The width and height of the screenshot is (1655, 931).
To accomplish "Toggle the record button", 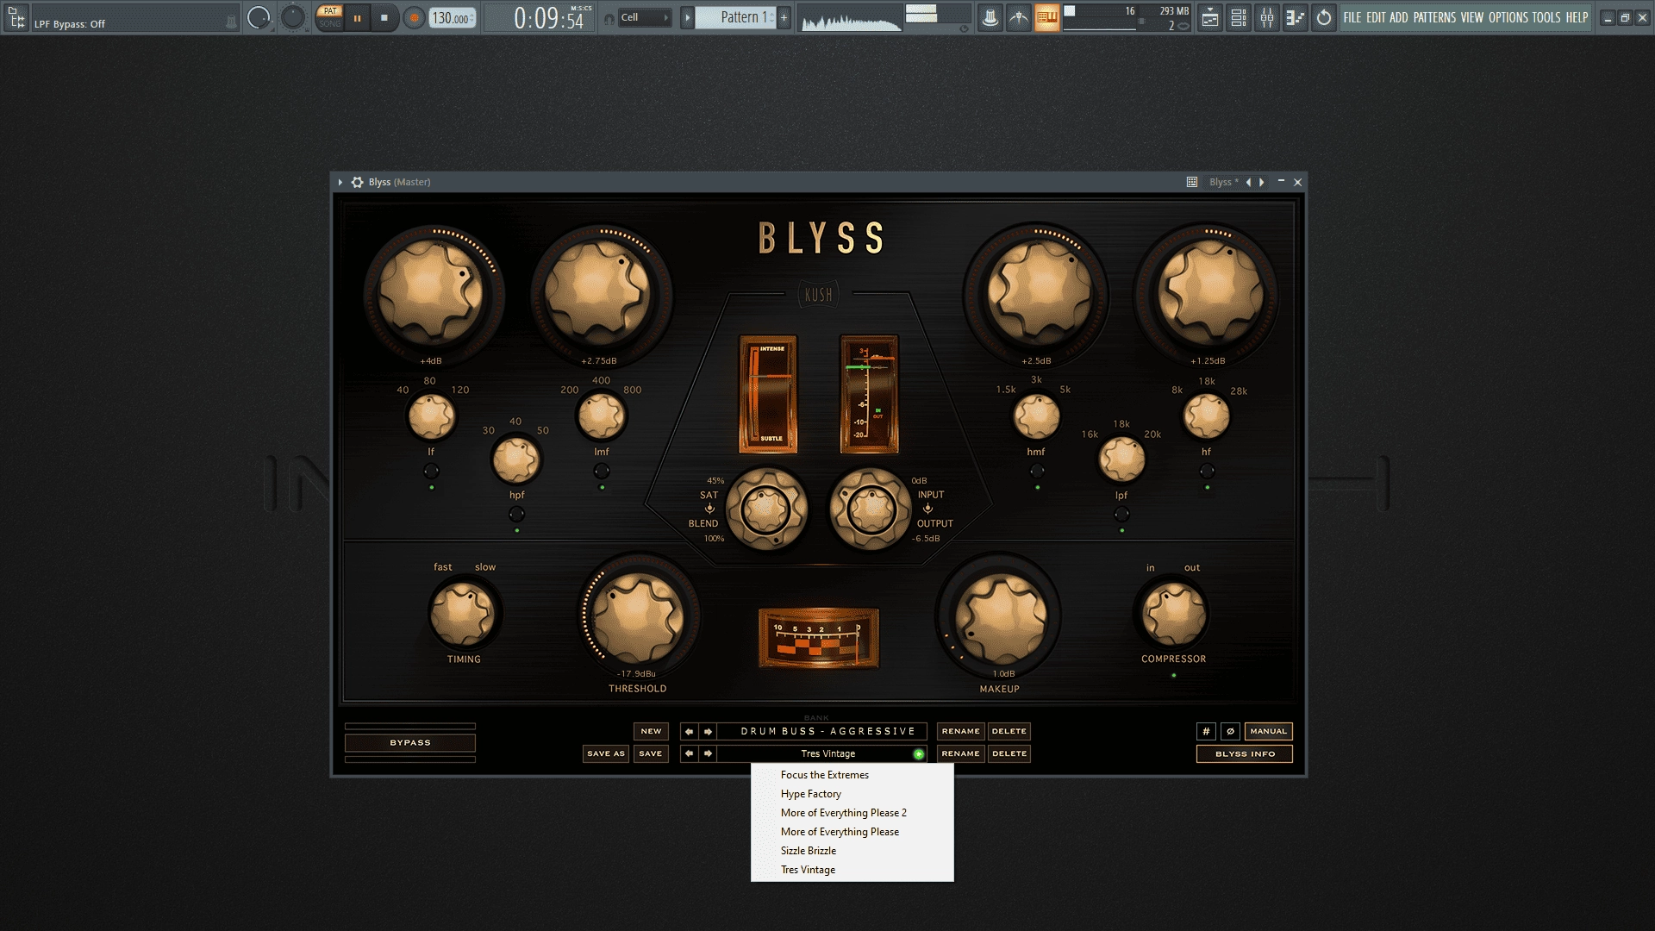I will coord(415,17).
